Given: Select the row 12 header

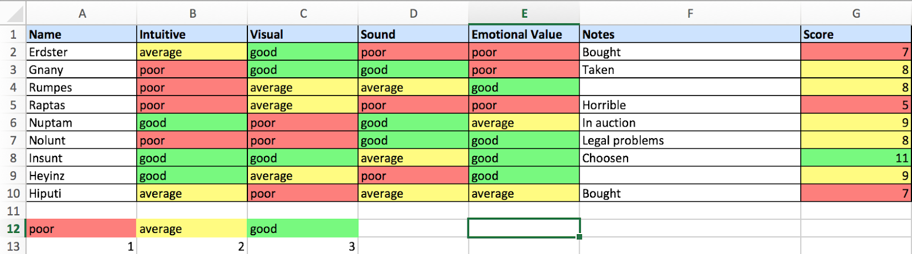Looking at the screenshot, I should 13,229.
